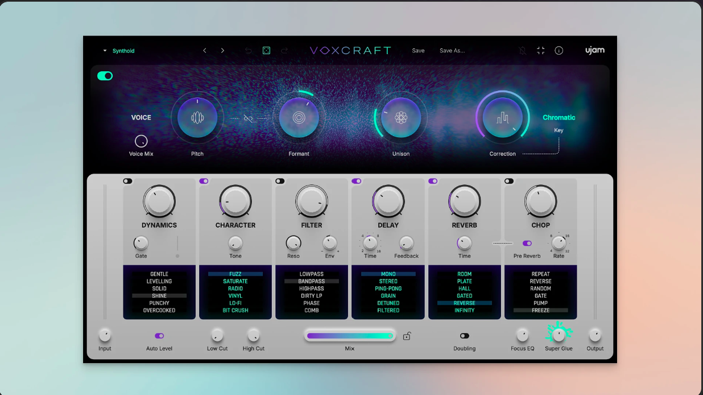Click the Pitch waveform knob

pos(197,118)
